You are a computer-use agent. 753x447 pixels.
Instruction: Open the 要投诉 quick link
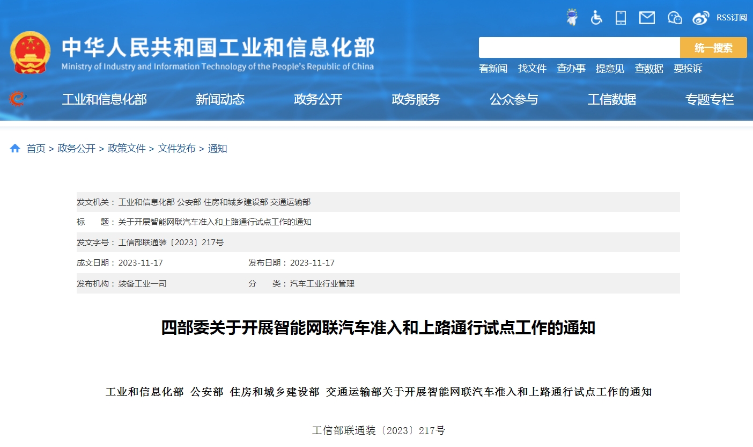click(x=688, y=69)
